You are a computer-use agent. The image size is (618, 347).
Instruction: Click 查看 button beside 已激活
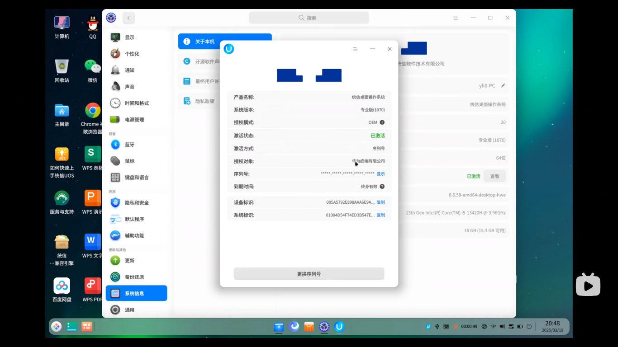(494, 176)
